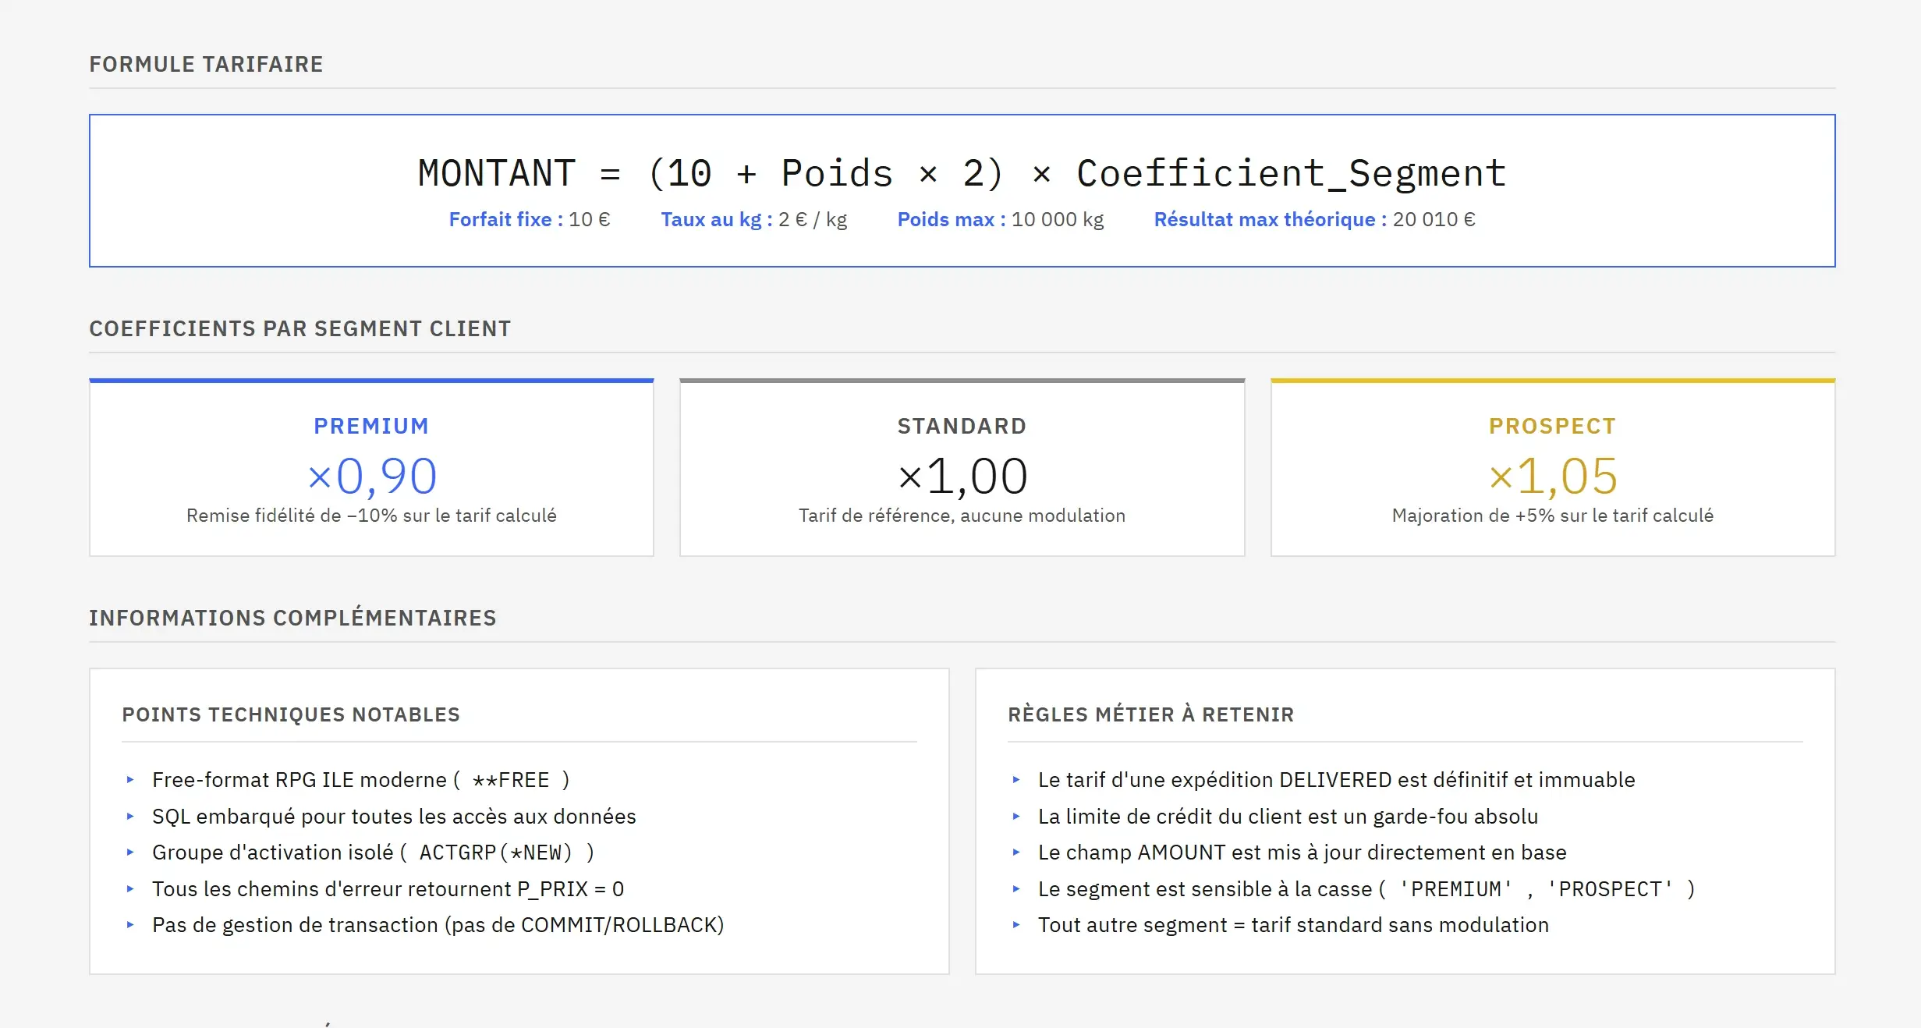The height and width of the screenshot is (1028, 1921).
Task: Select the ×1,00 Standard coefficient value
Action: [962, 476]
